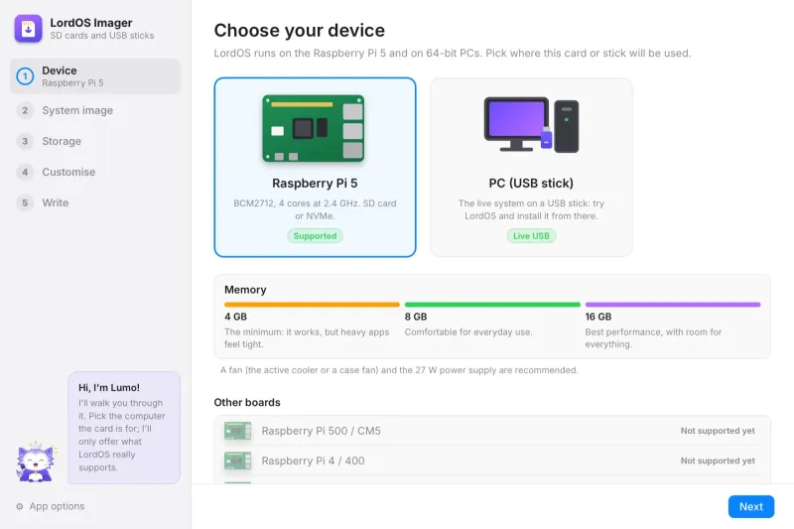Click Not supported yet beside Pi 4 / 400
The height and width of the screenshot is (529, 794).
point(718,461)
